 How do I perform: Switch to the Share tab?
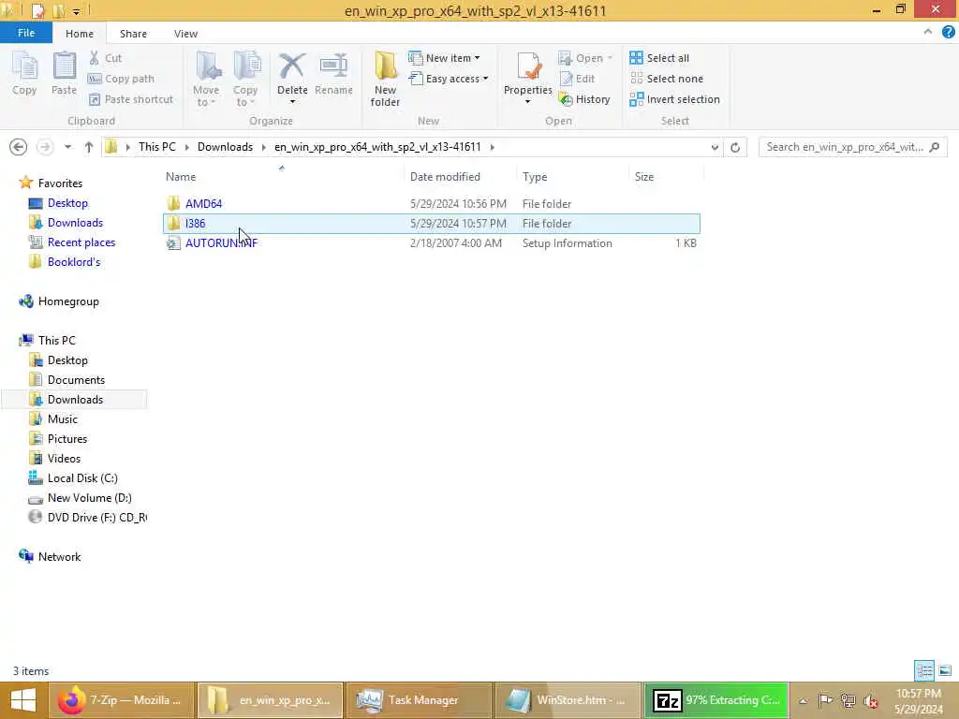pos(133,34)
